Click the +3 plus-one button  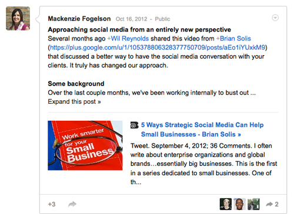[52, 204]
